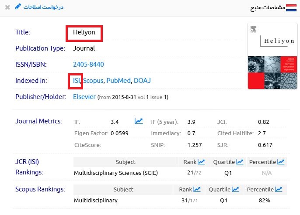Open the Impact Factor trend chart icon
Screen dimensions: 300x215
139,121
